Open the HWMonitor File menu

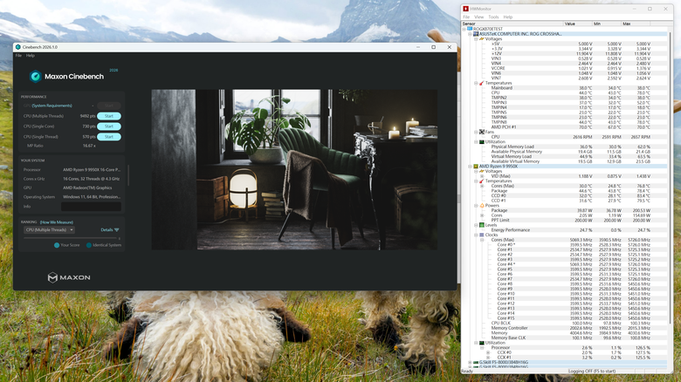(466, 17)
